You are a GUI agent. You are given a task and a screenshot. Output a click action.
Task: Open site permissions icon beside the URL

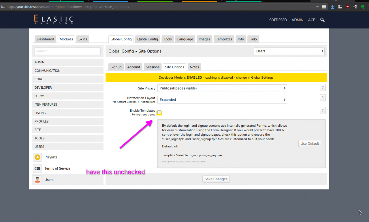[3, 7]
